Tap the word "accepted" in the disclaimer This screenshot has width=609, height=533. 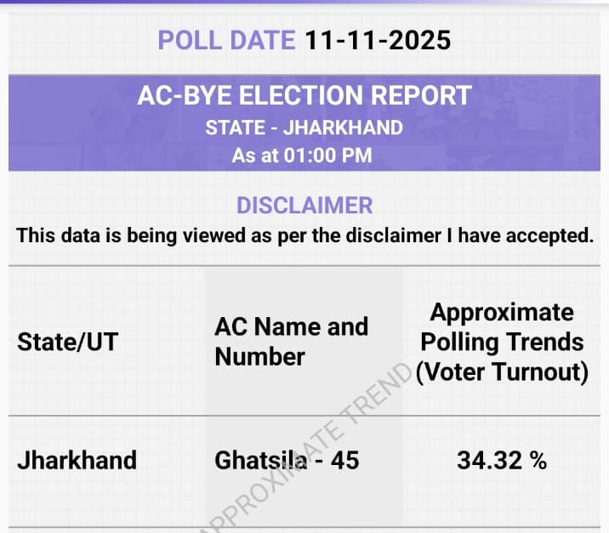tap(549, 235)
